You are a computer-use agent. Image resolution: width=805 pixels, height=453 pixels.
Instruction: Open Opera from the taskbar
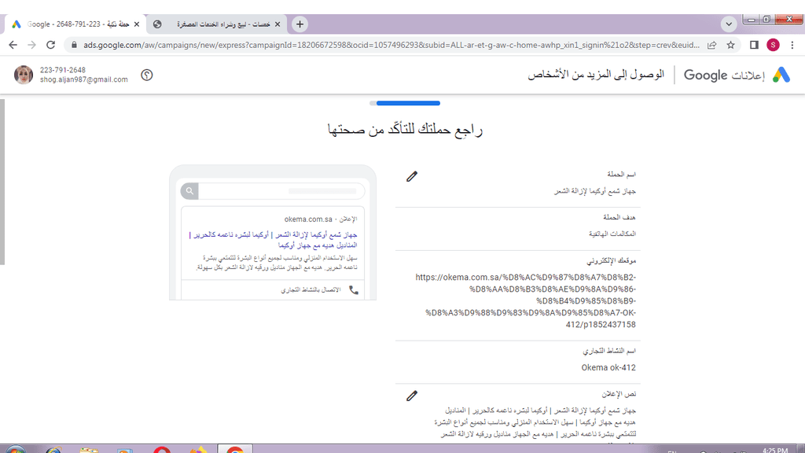(162, 450)
